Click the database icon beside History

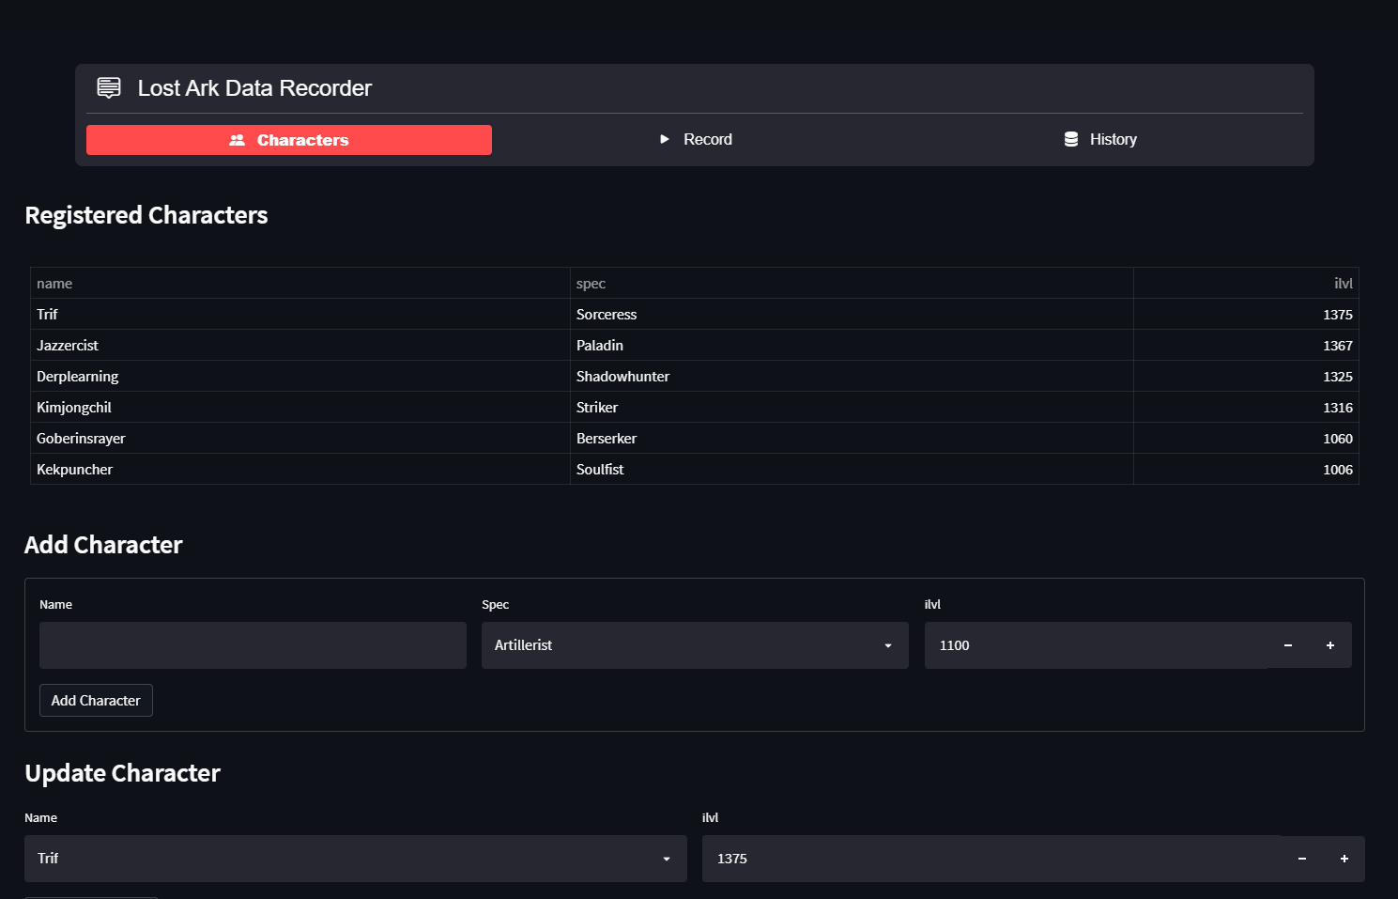click(1070, 138)
